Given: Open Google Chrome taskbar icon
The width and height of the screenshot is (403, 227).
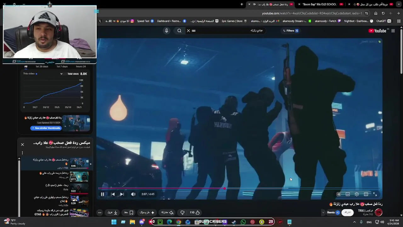Looking at the screenshot, I should point(179,222).
